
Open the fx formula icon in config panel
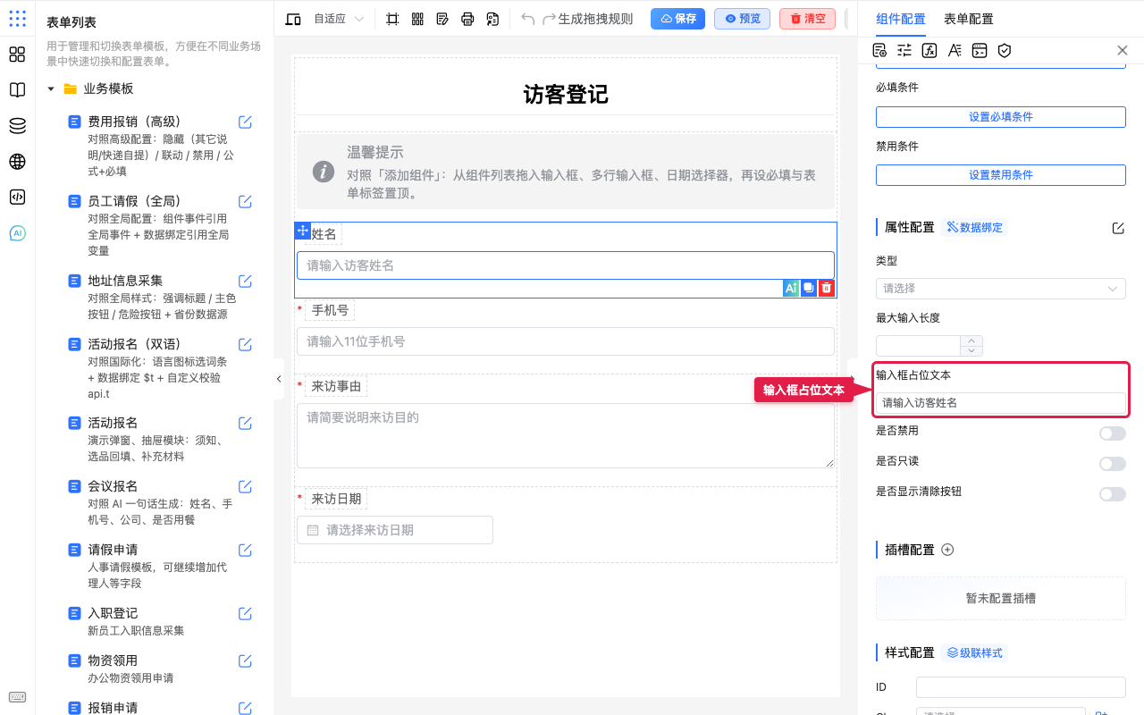[929, 51]
